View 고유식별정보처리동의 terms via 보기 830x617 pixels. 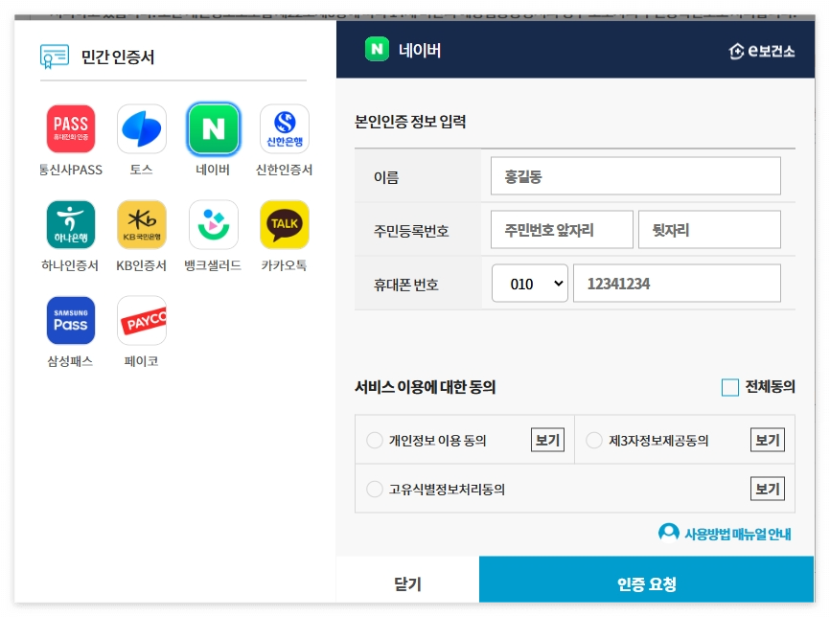click(x=768, y=489)
